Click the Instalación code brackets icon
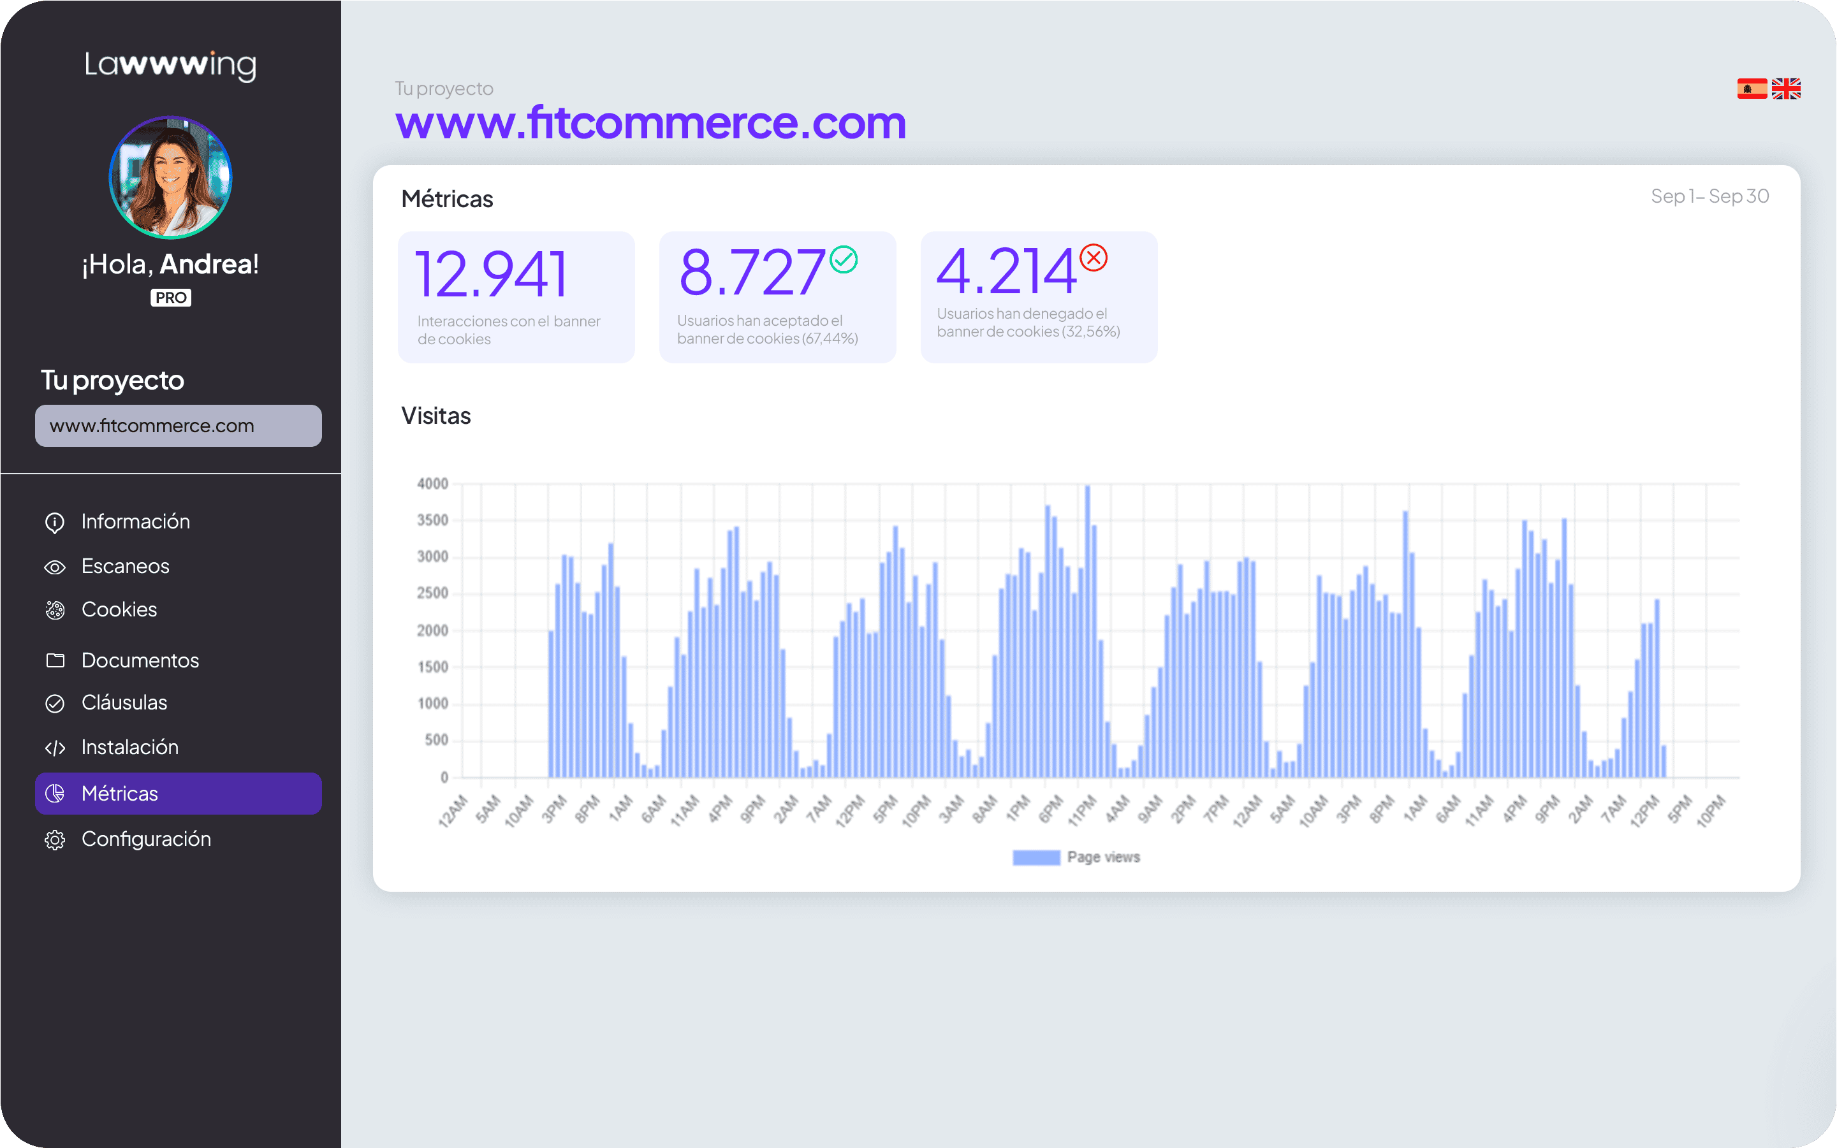The image size is (1837, 1148). [x=55, y=748]
